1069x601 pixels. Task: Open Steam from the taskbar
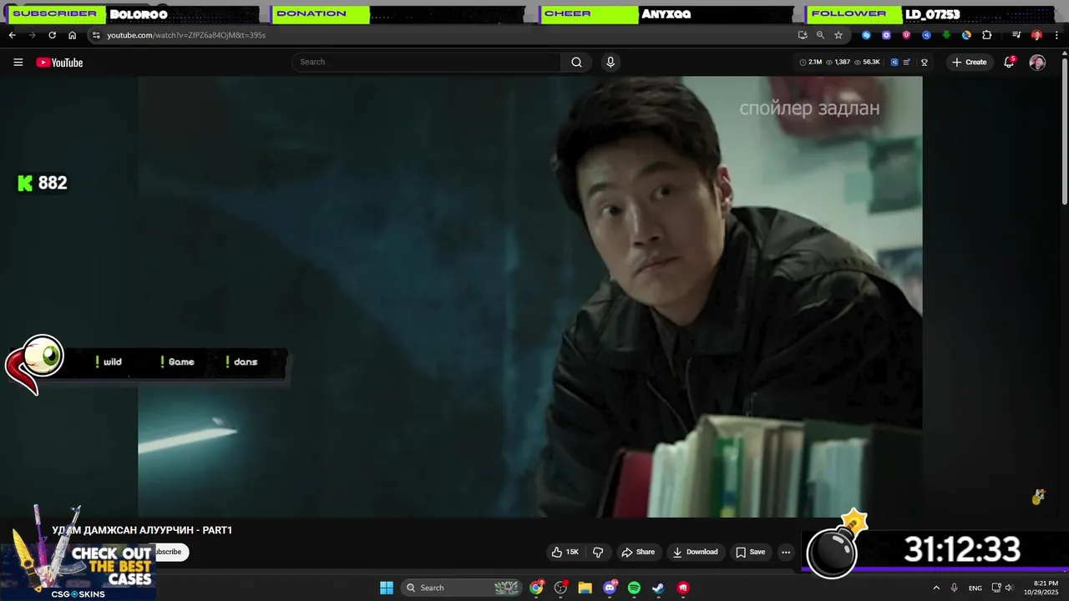(x=658, y=588)
